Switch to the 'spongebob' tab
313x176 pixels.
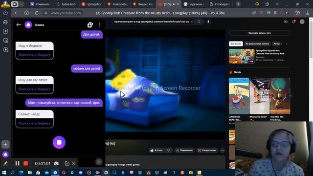(92, 4)
